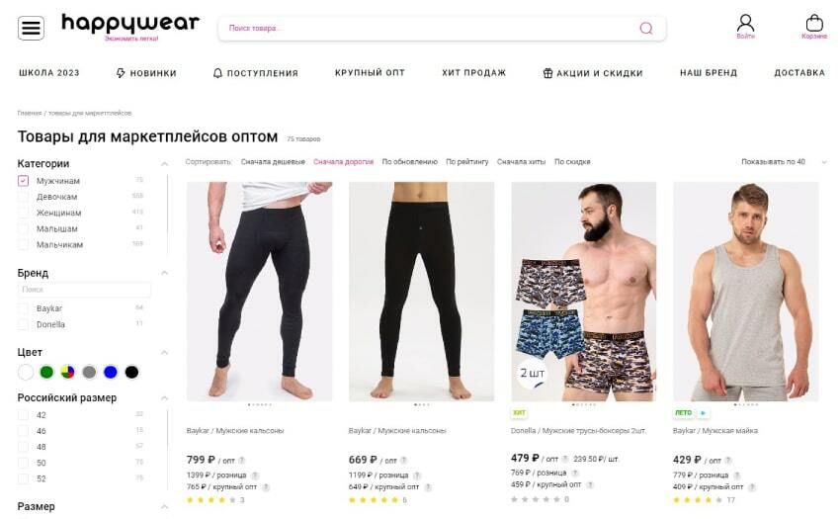840x519 pixels.
Task: Click help icon next to 799 ₽ price
Action: click(242, 460)
